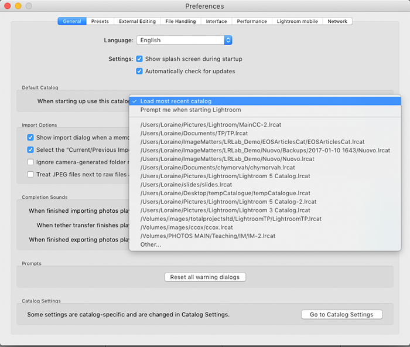
Task: Pick the IM-2.lrcat catalog
Action: (265, 236)
